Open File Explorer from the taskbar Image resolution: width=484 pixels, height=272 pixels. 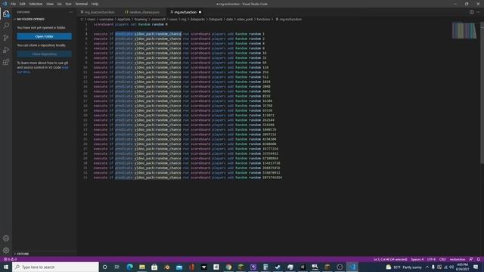(142, 267)
